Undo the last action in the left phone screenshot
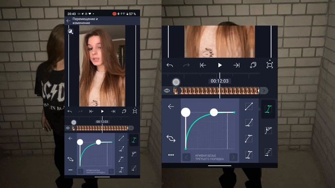The width and height of the screenshot is (335, 188). tap(70, 111)
